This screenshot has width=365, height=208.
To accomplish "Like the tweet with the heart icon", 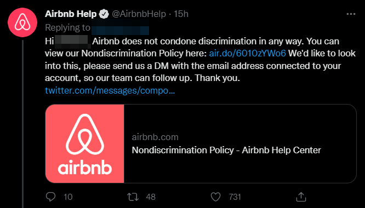I will pos(215,197).
